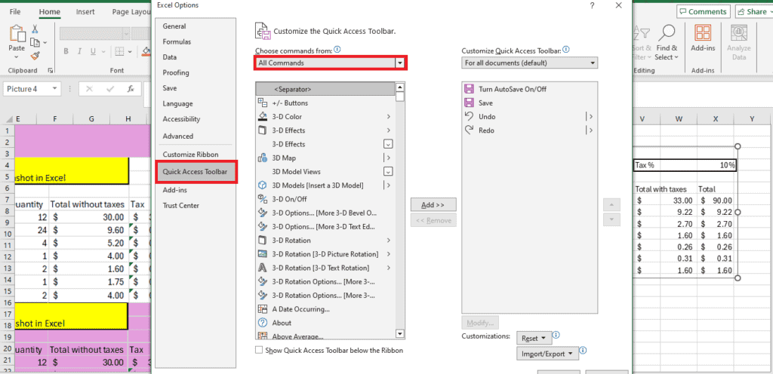This screenshot has height=374, width=773.
Task: Click the command list scroll up arrow
Action: [400, 87]
